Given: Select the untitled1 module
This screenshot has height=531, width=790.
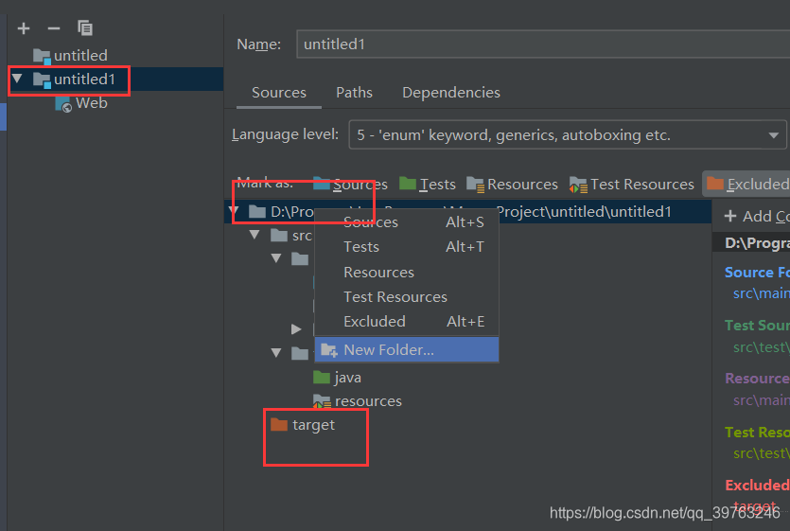Looking at the screenshot, I should click(74, 80).
